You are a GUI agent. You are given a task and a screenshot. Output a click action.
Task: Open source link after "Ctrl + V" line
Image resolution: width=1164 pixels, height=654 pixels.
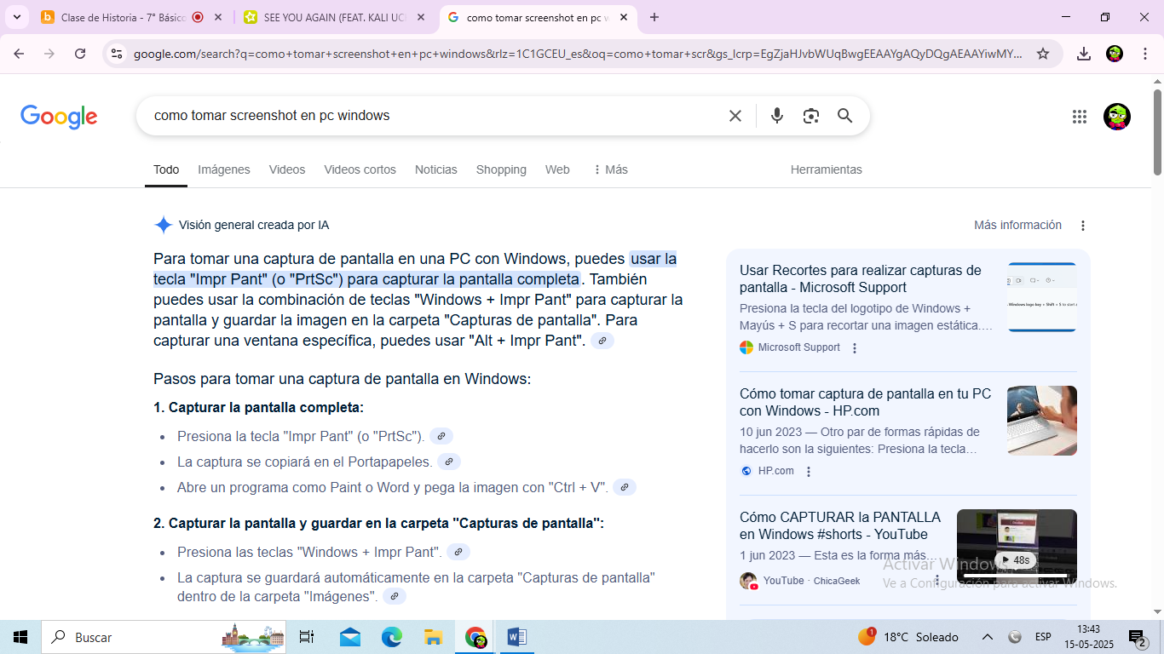click(x=625, y=487)
